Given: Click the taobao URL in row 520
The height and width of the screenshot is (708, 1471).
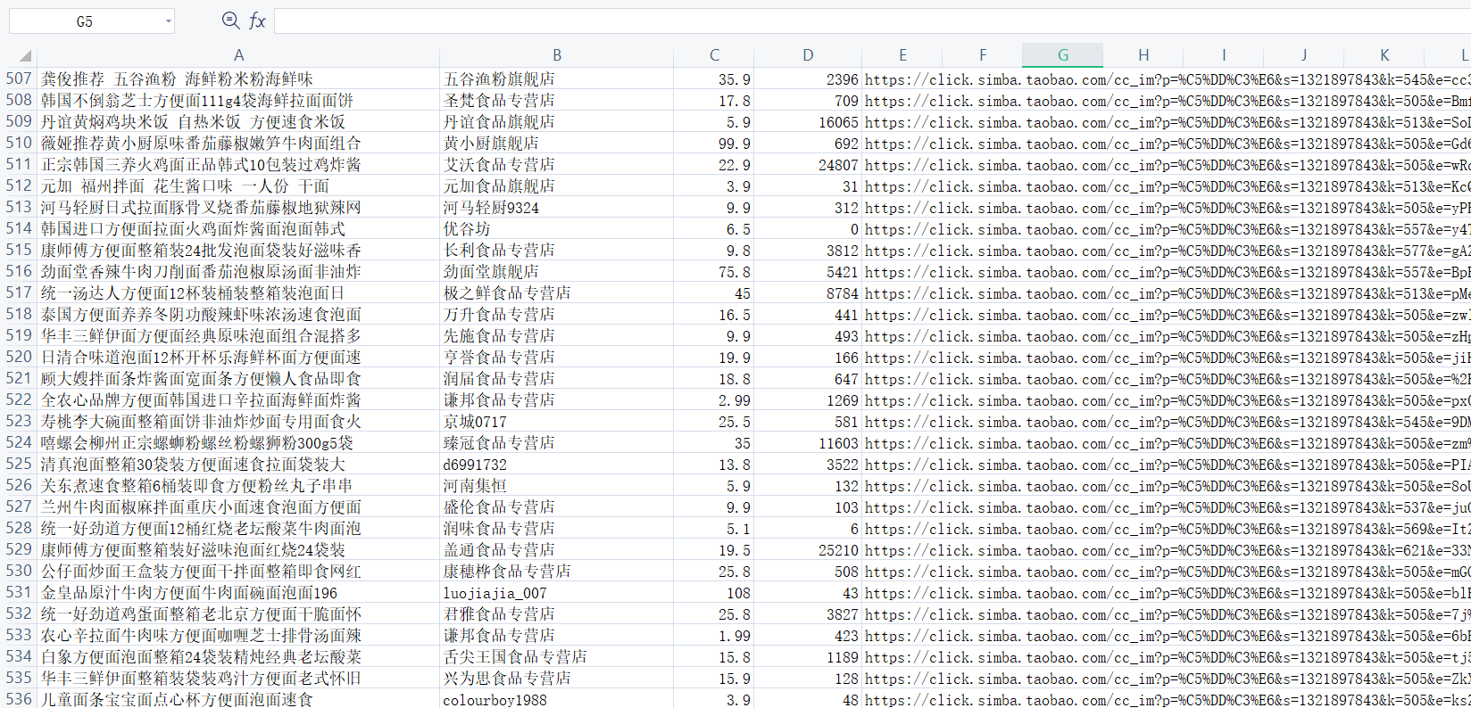Looking at the screenshot, I should [x=1167, y=358].
